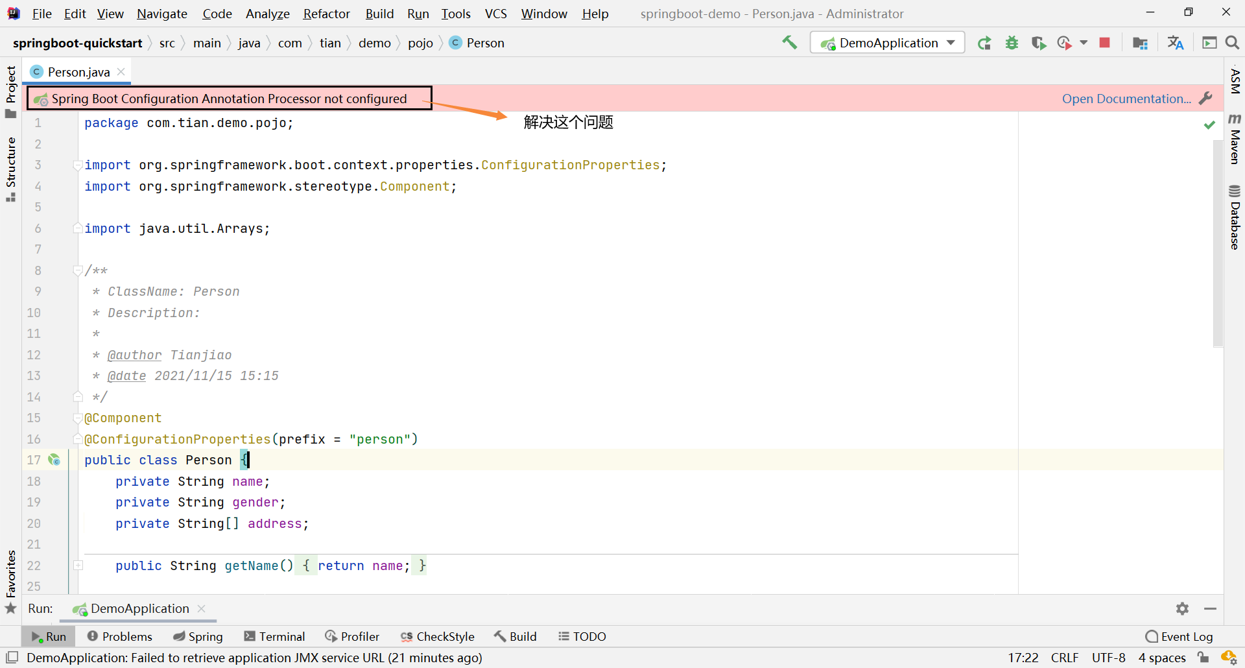Click the CRLF line separator status
Screen dimensions: 1245x668
pyautogui.click(x=1065, y=658)
